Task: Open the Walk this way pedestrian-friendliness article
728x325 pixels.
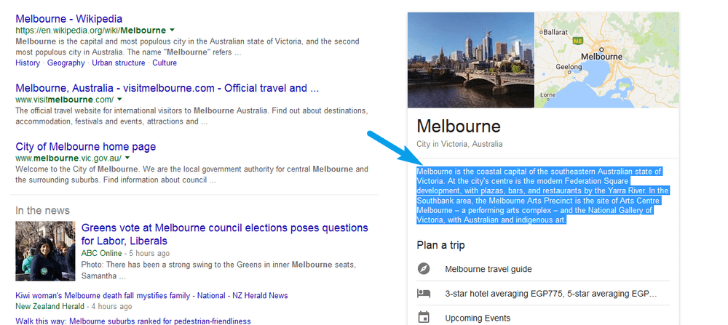Action: coord(132,321)
